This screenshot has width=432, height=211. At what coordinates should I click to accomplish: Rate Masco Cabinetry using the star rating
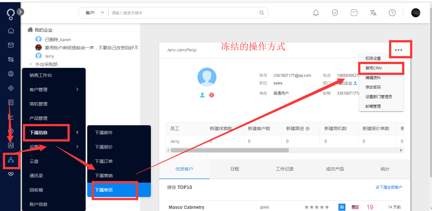[x=317, y=207]
